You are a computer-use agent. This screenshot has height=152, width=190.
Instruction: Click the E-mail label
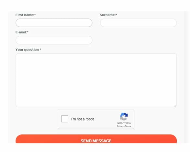coord(22,32)
